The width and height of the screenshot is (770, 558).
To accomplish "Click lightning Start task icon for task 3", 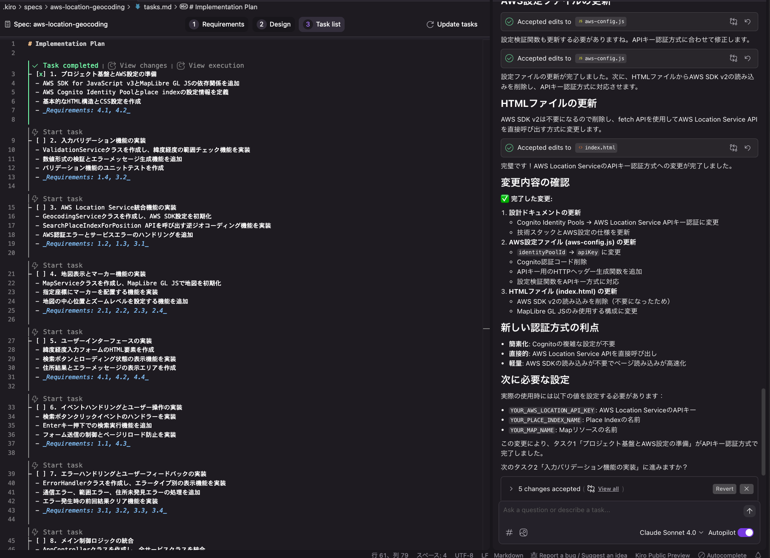I will click(35, 199).
